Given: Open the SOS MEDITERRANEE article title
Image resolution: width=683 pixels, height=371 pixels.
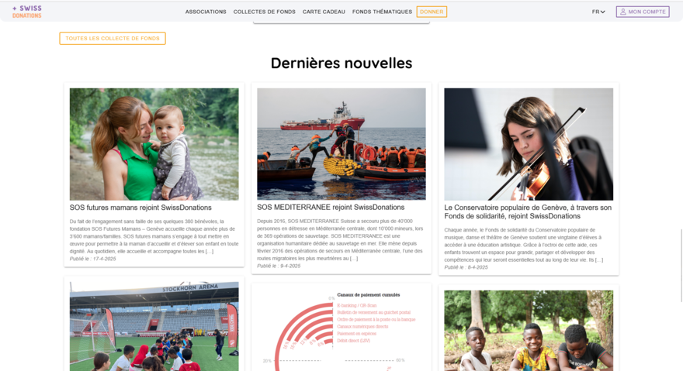Looking at the screenshot, I should click(331, 207).
